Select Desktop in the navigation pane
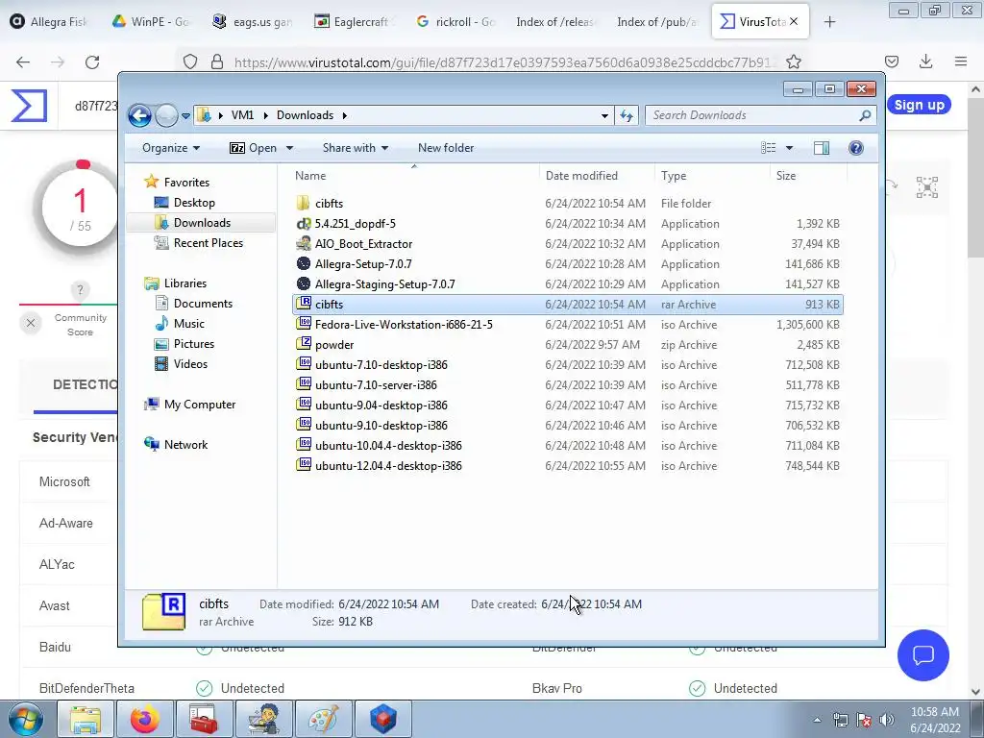984x738 pixels. (x=194, y=203)
